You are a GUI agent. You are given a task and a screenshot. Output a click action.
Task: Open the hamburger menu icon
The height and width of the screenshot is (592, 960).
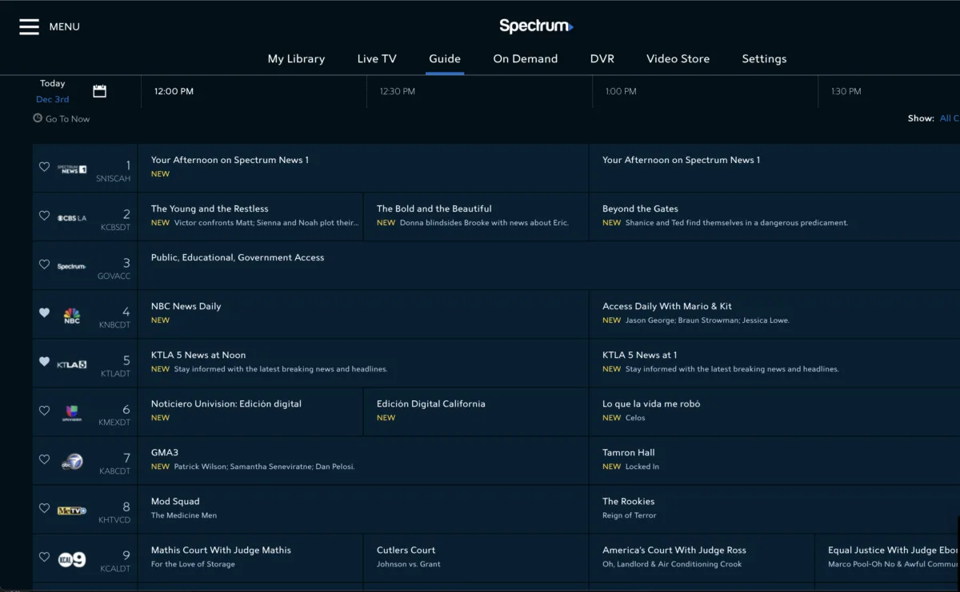[30, 27]
